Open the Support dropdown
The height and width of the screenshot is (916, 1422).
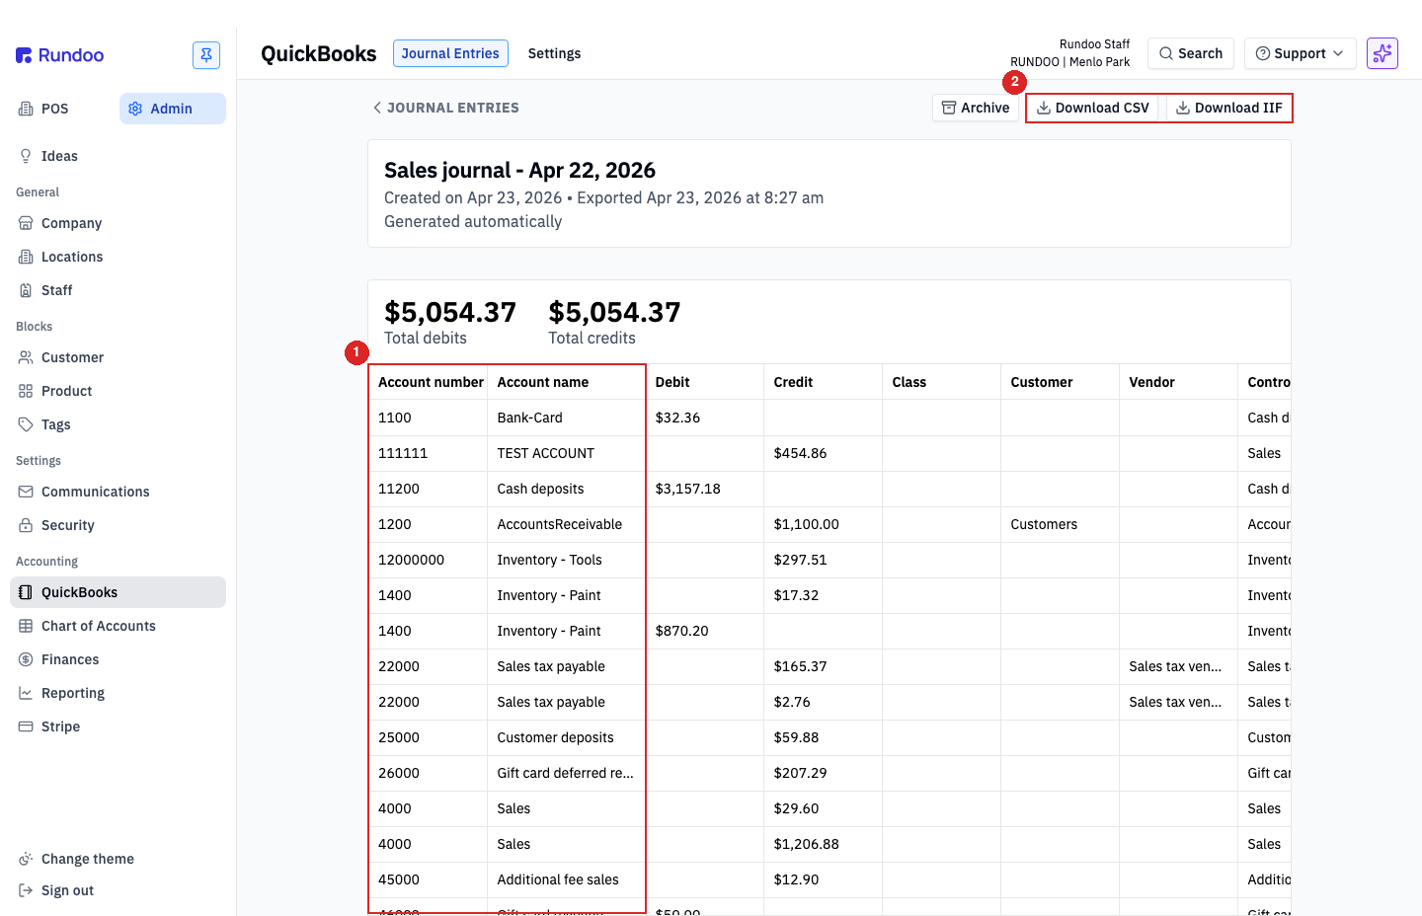coord(1300,53)
